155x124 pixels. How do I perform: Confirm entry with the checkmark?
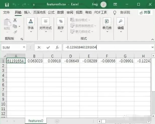(48, 48)
